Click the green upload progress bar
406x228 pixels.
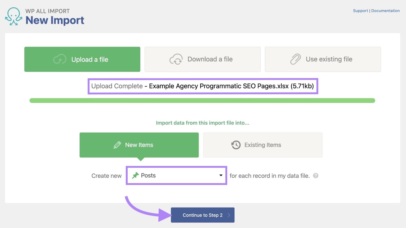click(x=202, y=100)
